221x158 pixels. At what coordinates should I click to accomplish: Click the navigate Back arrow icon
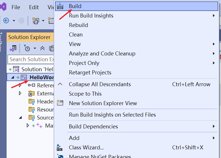(6, 20)
